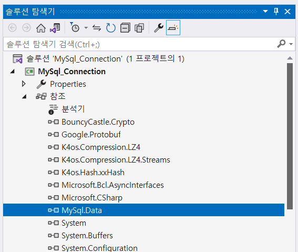Screen dimensions: 298x252
Task: Click the search magnifier icon
Action: 281,44
